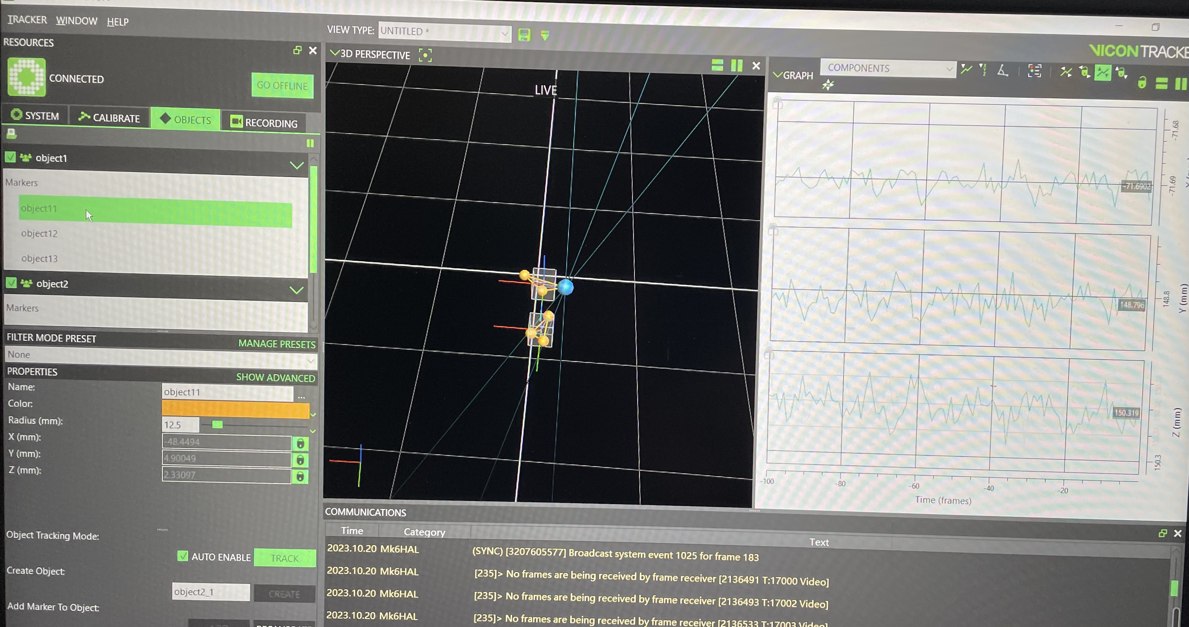Click the highlighted vertical fit graph icon

click(1103, 73)
